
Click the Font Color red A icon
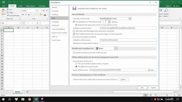[45, 14]
